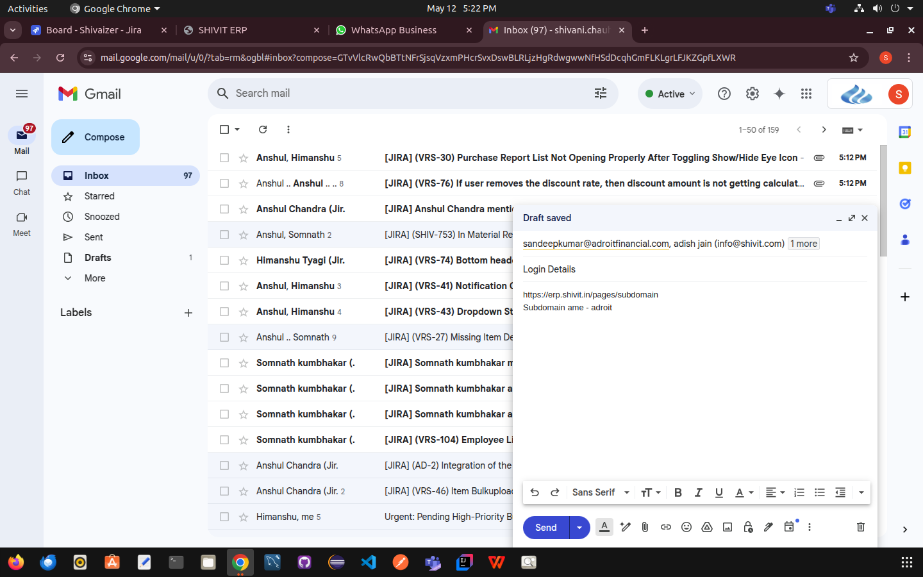Send the Login Details email
This screenshot has height=577, width=923.
[x=545, y=528]
